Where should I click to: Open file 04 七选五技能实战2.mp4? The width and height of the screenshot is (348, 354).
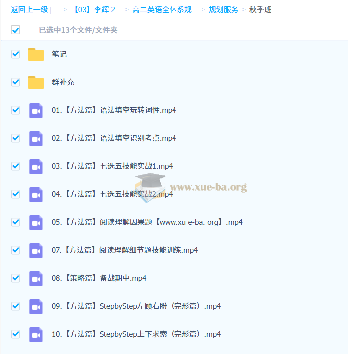point(112,194)
